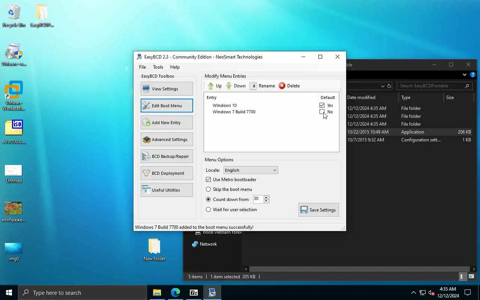
Task: Open Useful Utilities in the toolbox
Action: point(167,190)
